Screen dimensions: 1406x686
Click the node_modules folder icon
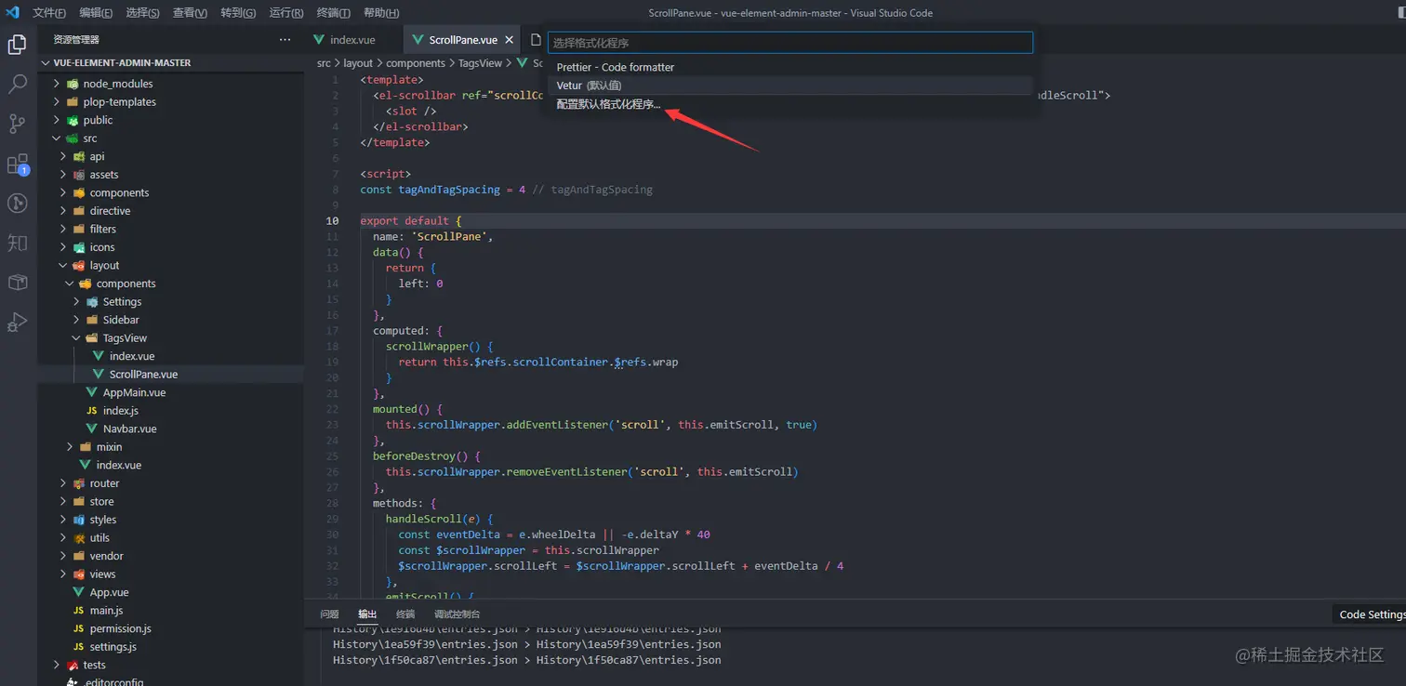click(x=73, y=84)
